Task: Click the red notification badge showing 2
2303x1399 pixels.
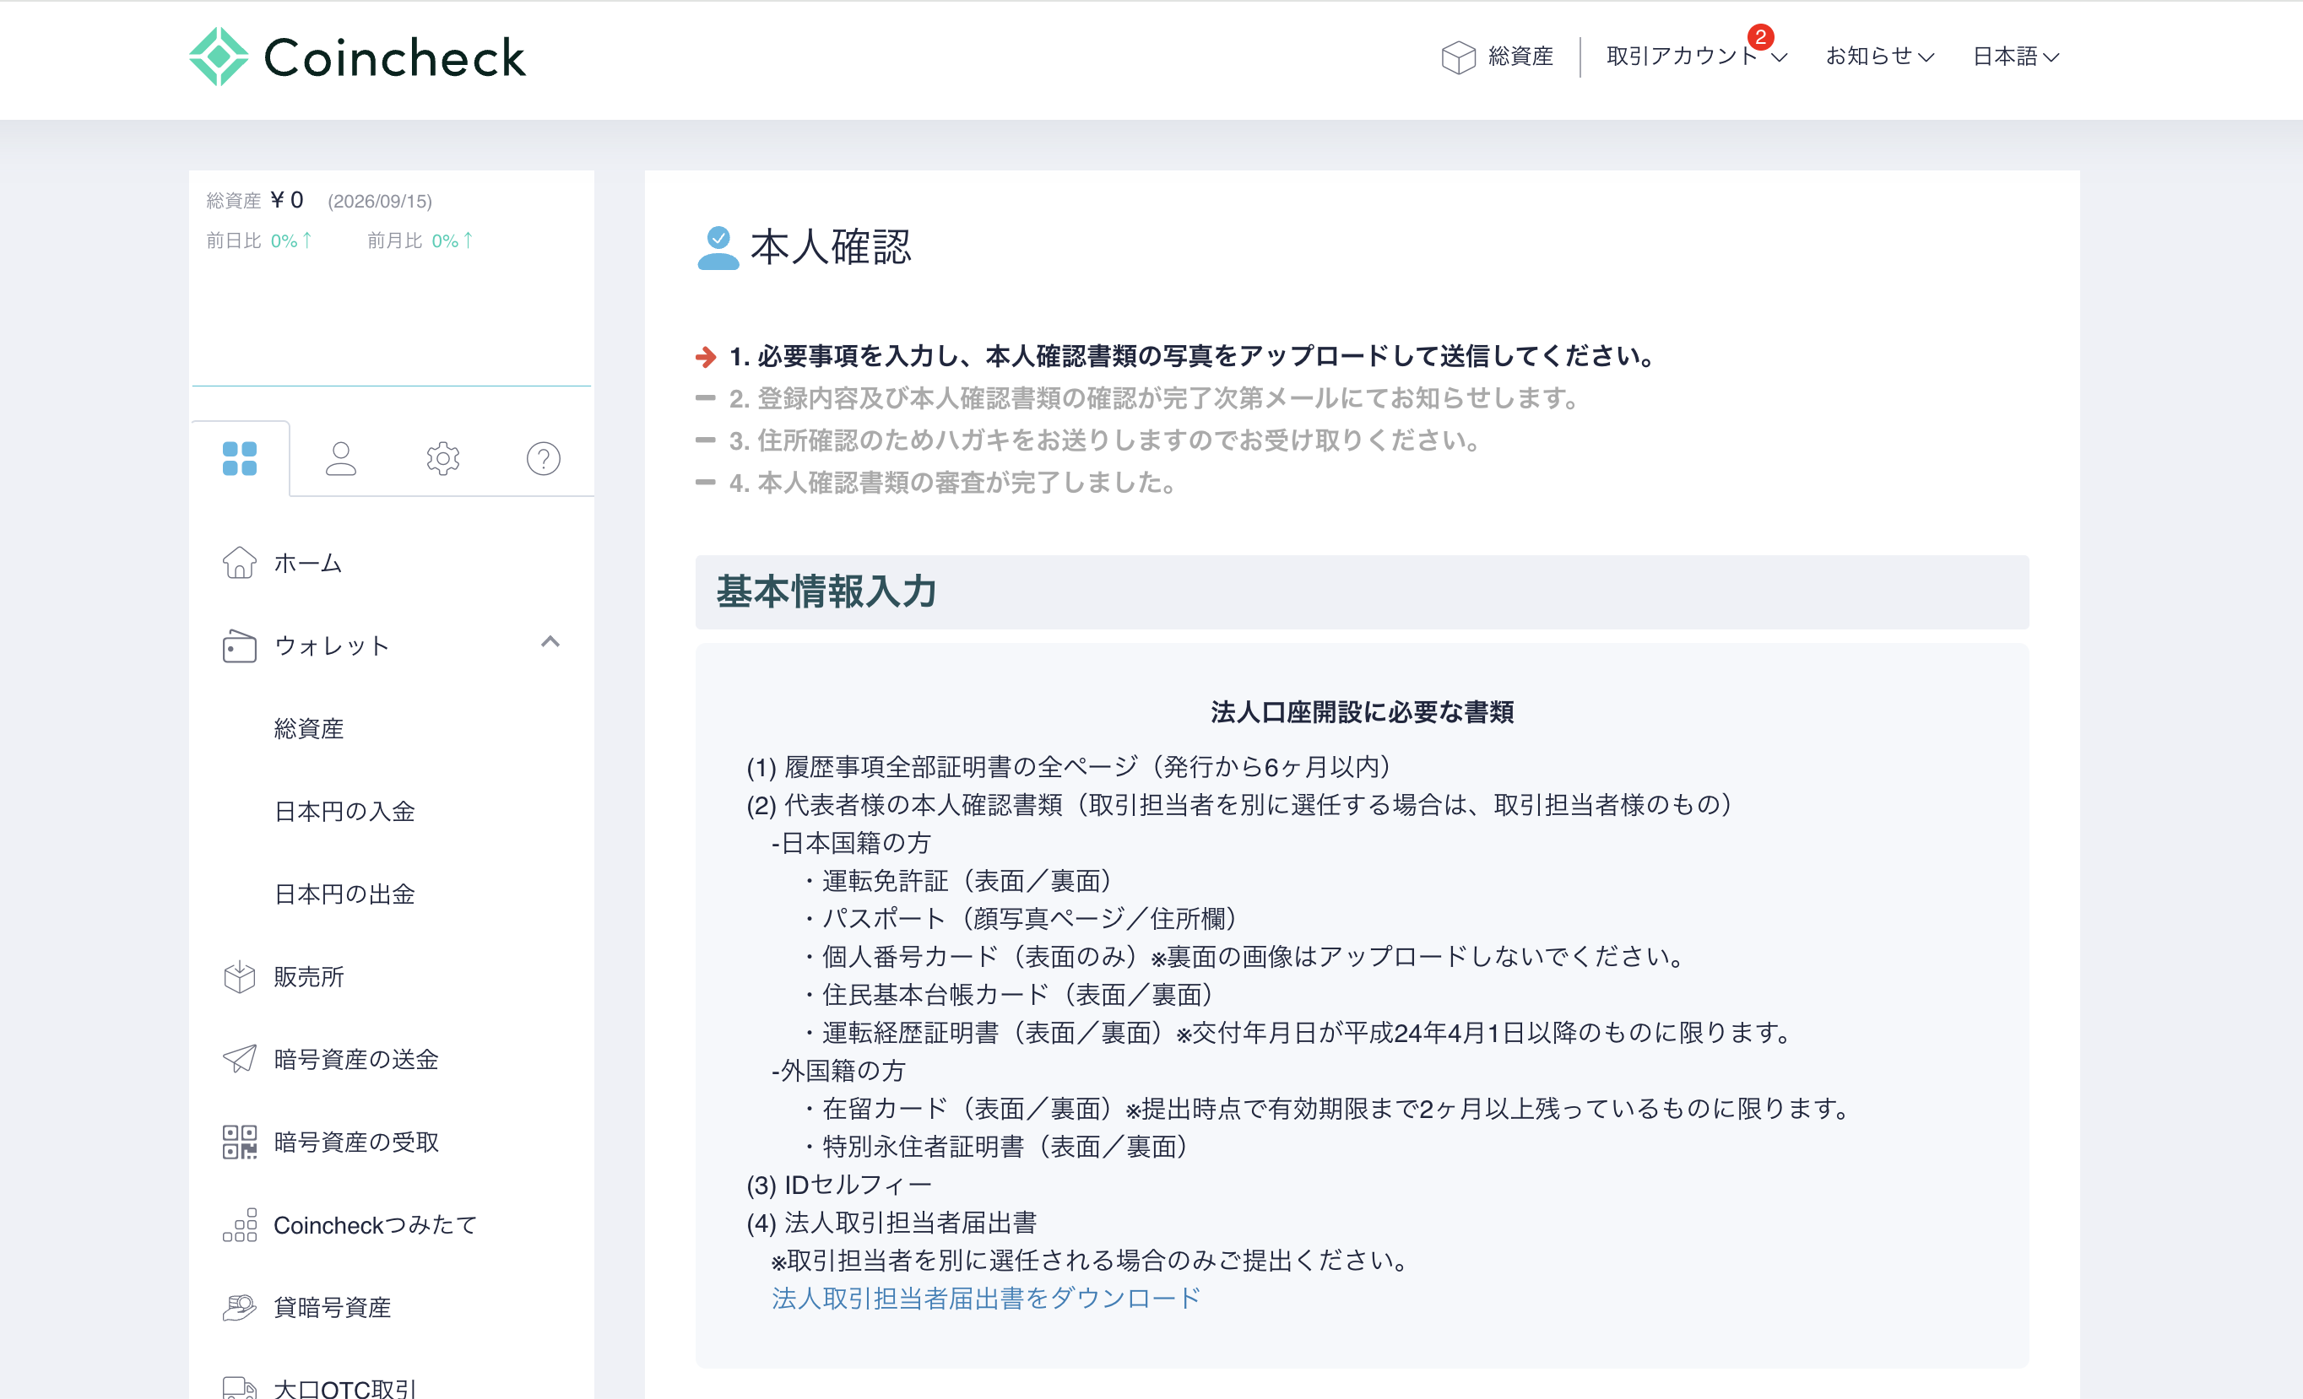Action: (1760, 37)
